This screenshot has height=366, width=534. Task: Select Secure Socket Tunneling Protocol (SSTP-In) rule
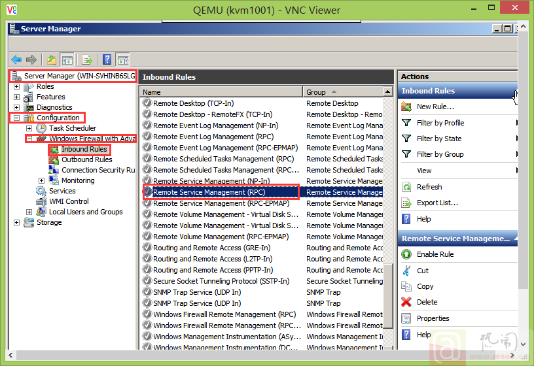click(221, 281)
